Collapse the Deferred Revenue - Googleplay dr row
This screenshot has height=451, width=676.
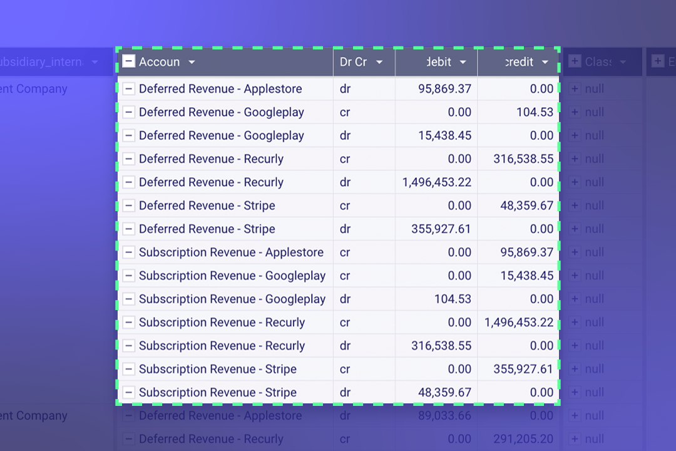(128, 135)
